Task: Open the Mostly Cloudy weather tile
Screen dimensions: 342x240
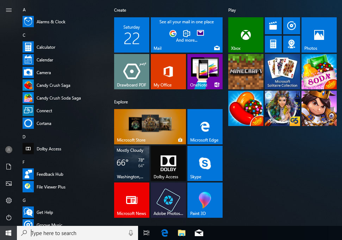Action: pyautogui.click(x=132, y=163)
